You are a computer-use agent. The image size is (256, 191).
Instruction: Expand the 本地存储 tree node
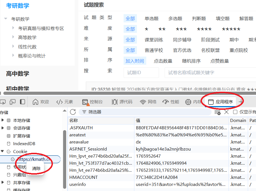coord(3,120)
